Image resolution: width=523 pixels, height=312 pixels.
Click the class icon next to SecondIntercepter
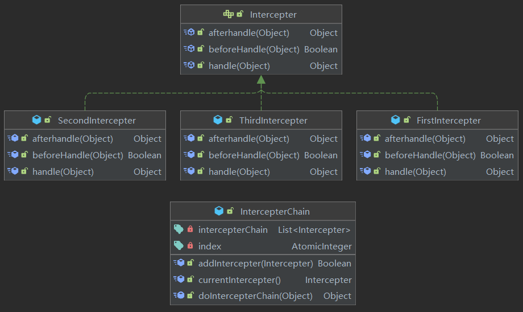click(x=37, y=120)
